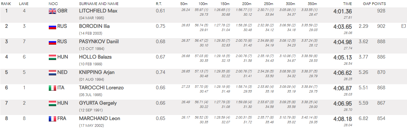Viewport: 407px width, 128px height.
Task: Click the Hungarian flag beside GYURTA Gergely
Action: pyautogui.click(x=52, y=103)
